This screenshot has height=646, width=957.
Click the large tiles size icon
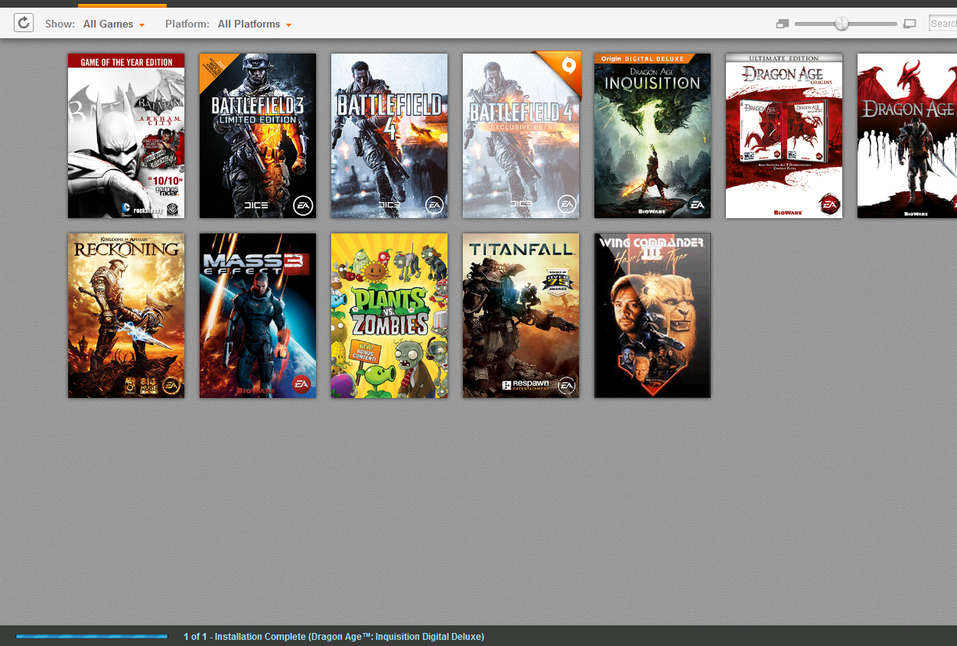coord(910,24)
